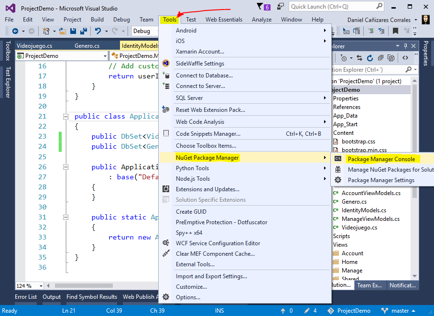
Task: Click the Connect to Database icon
Action: [x=166, y=76]
